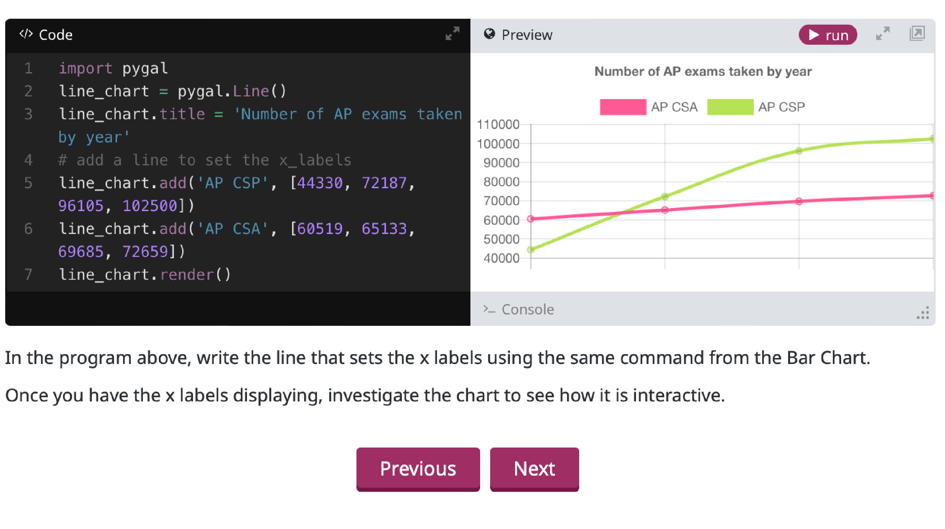Screen dimensions: 945x529
Task: Expand the Preview panel to fullscreen
Action: click(882, 33)
